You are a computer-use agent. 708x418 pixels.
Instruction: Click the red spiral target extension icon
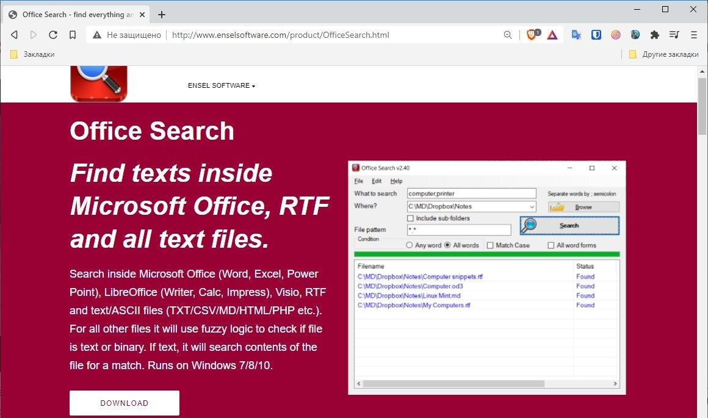coord(615,35)
